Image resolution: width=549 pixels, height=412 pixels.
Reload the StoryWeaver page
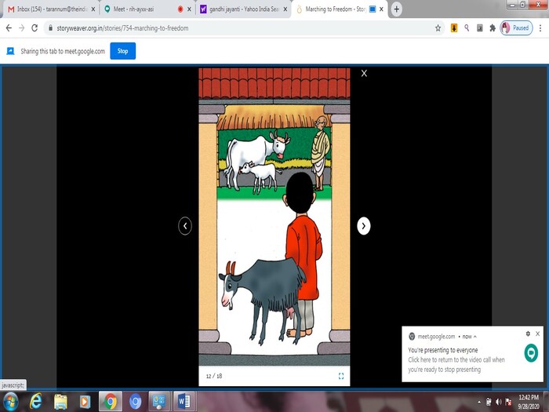click(x=35, y=28)
